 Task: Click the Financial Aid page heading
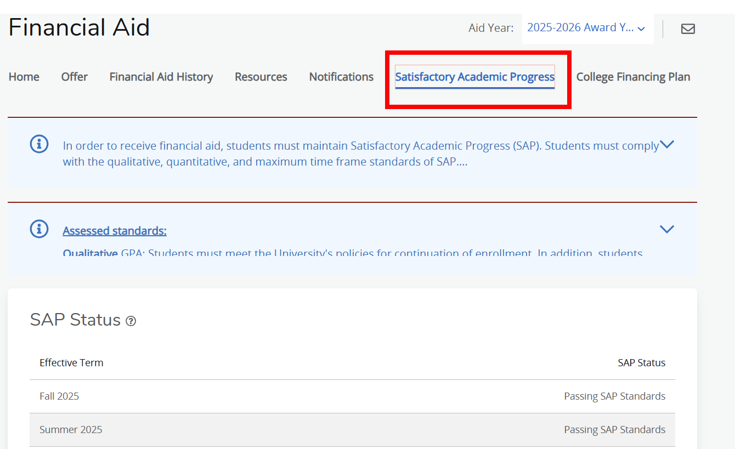(79, 27)
